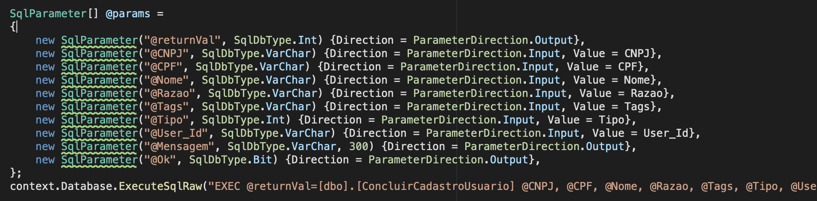Click SqlParameter on the @CNPJ line
The height and width of the screenshot is (201, 817).
point(100,54)
